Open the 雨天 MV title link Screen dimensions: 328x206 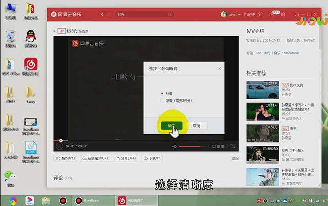click(x=293, y=129)
